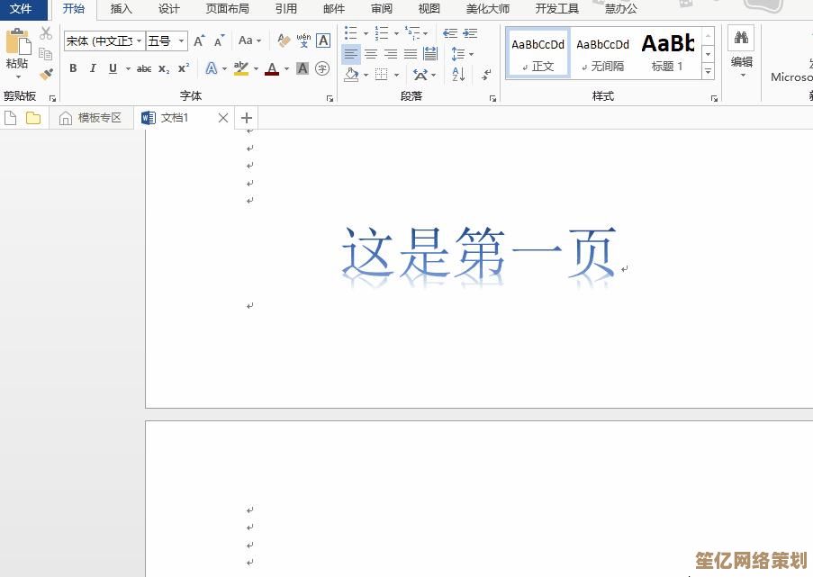Toggle Bold formatting
This screenshot has height=577, width=813.
click(73, 68)
